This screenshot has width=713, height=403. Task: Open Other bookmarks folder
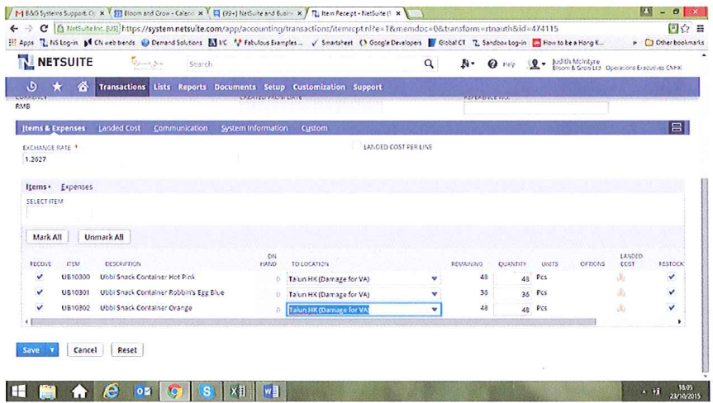(674, 42)
